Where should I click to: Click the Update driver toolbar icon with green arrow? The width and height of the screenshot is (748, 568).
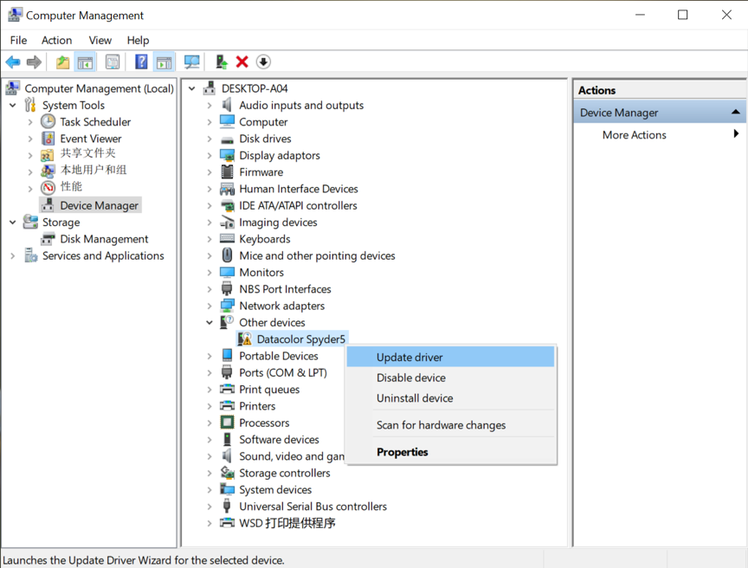click(x=222, y=62)
